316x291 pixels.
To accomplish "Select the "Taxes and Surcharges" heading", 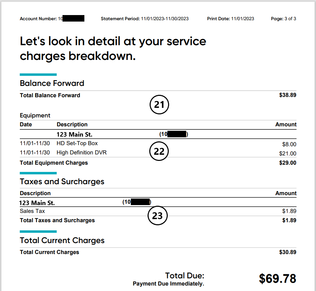I will [62, 181].
